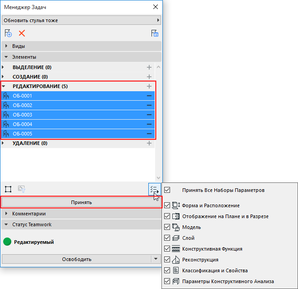Click the green Редактируемый status circle
The image size is (298, 289).
tap(7, 242)
